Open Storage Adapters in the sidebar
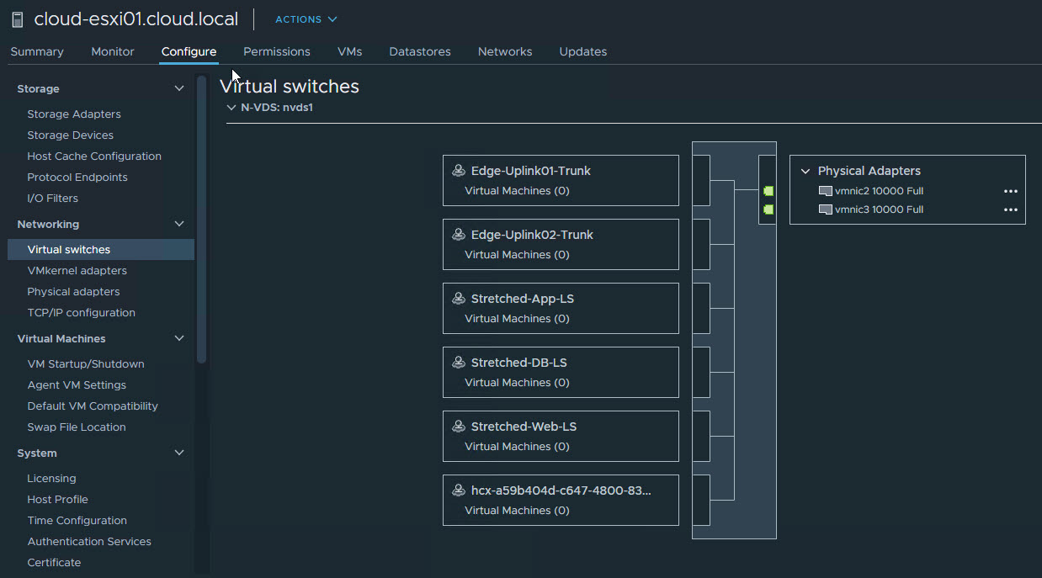 point(74,114)
